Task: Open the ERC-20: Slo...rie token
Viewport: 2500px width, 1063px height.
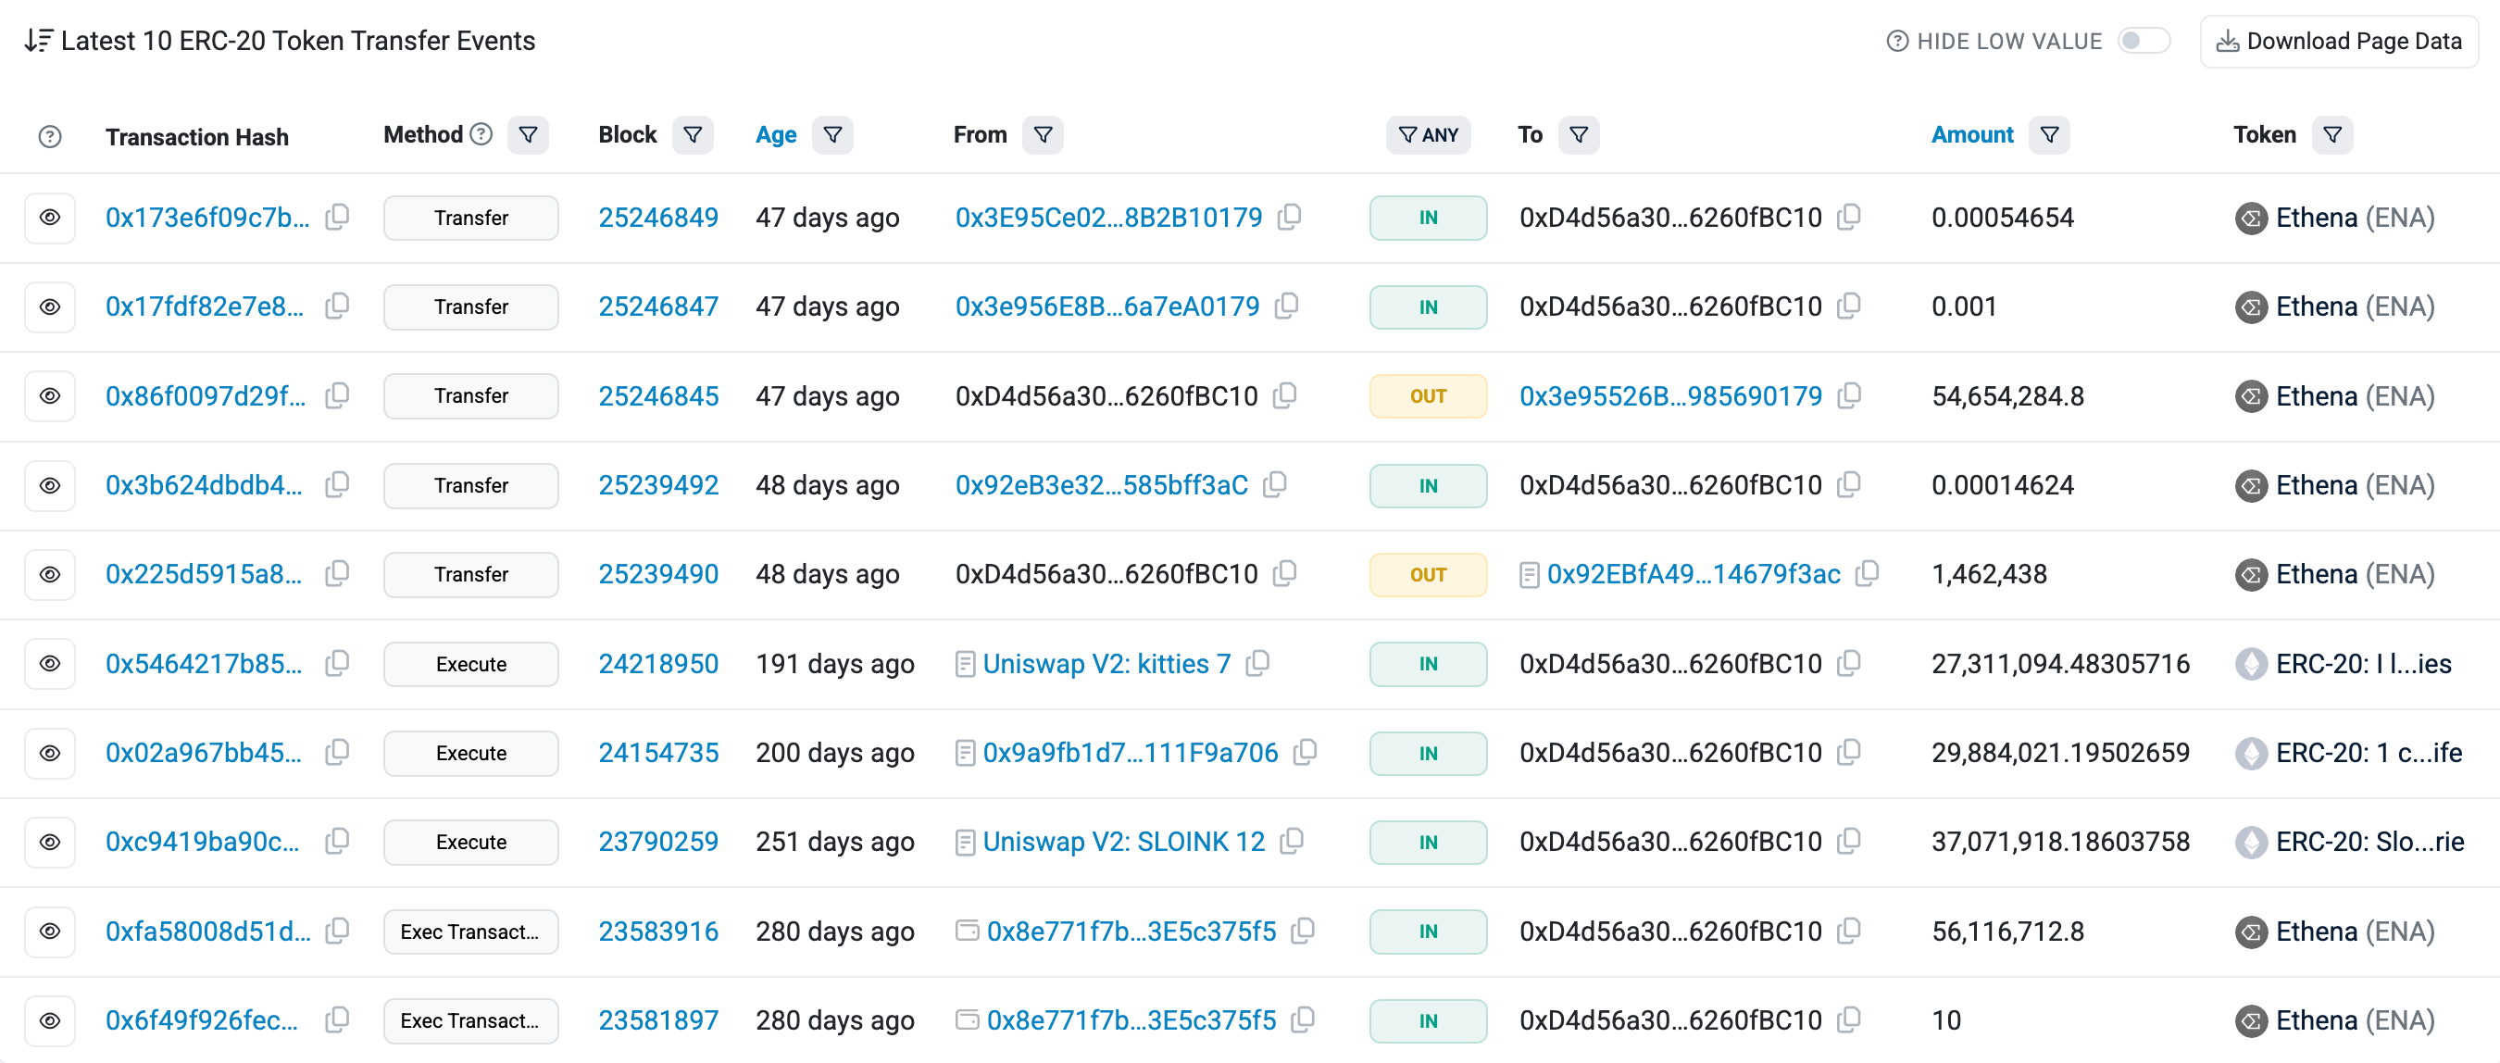Action: pos(2369,842)
